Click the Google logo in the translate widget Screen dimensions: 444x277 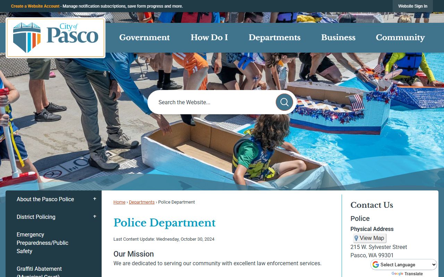(397, 274)
